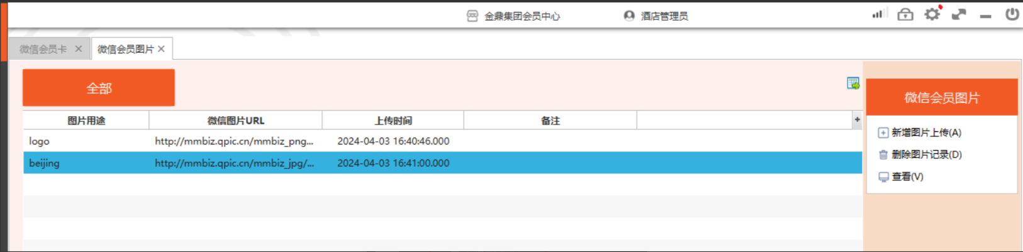
Task: Click the 金鼎集团会员中心 store icon
Action: [x=472, y=16]
